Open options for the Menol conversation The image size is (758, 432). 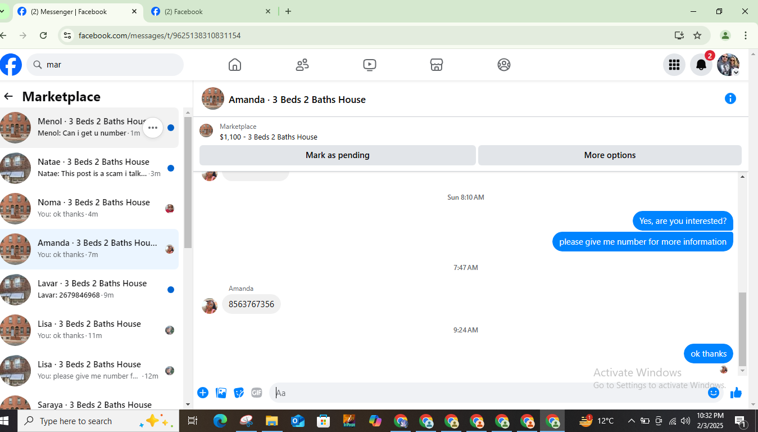(153, 128)
